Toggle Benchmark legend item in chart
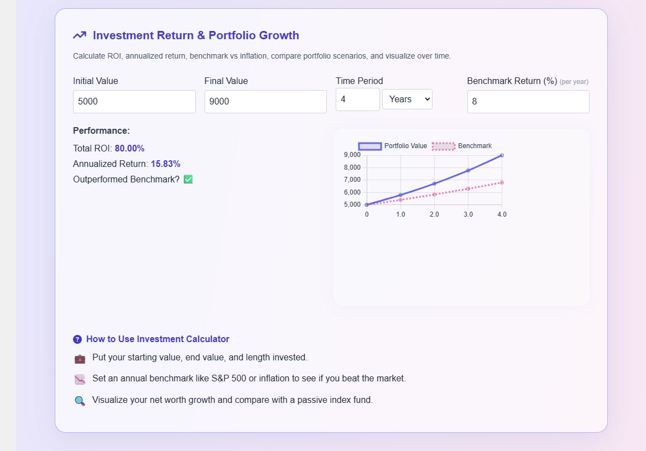 pyautogui.click(x=474, y=146)
